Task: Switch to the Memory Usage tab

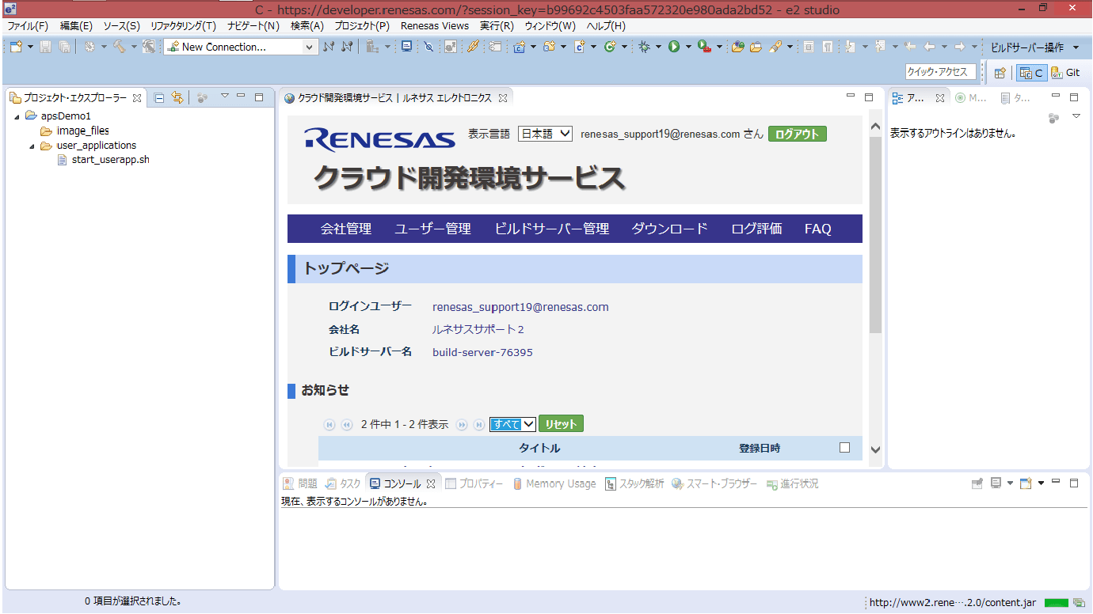Action: click(553, 483)
